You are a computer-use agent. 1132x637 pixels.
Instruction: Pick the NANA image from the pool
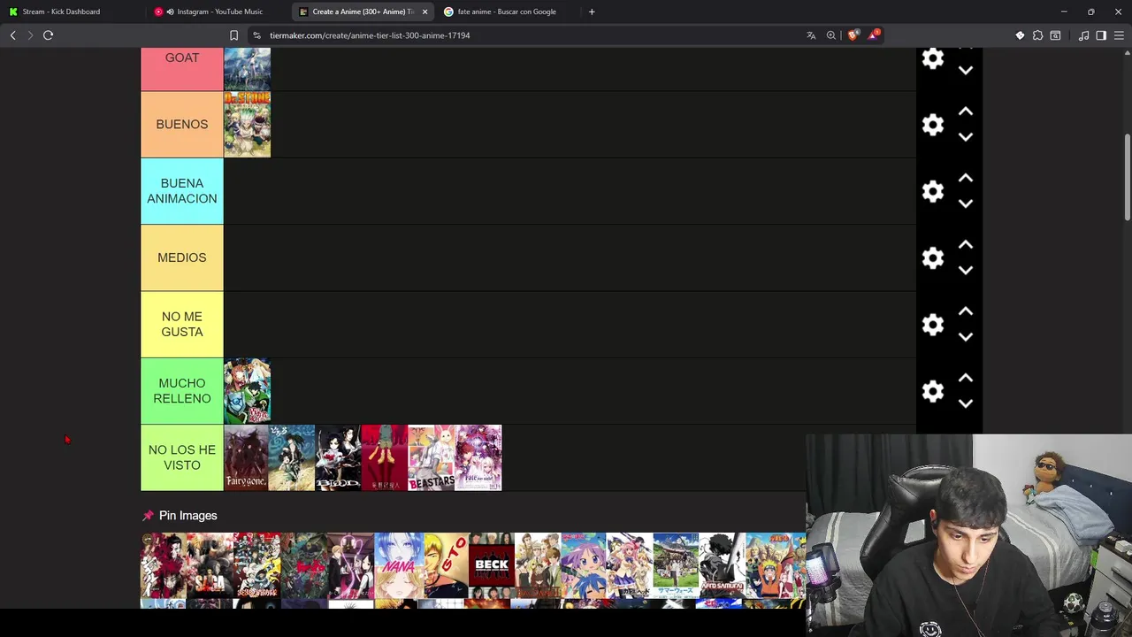point(398,565)
